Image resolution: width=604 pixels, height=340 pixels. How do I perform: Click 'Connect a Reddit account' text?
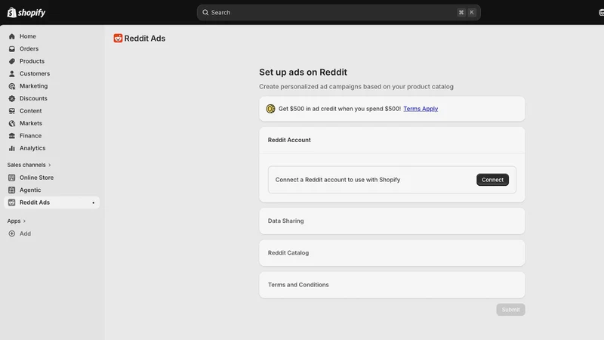pos(337,180)
